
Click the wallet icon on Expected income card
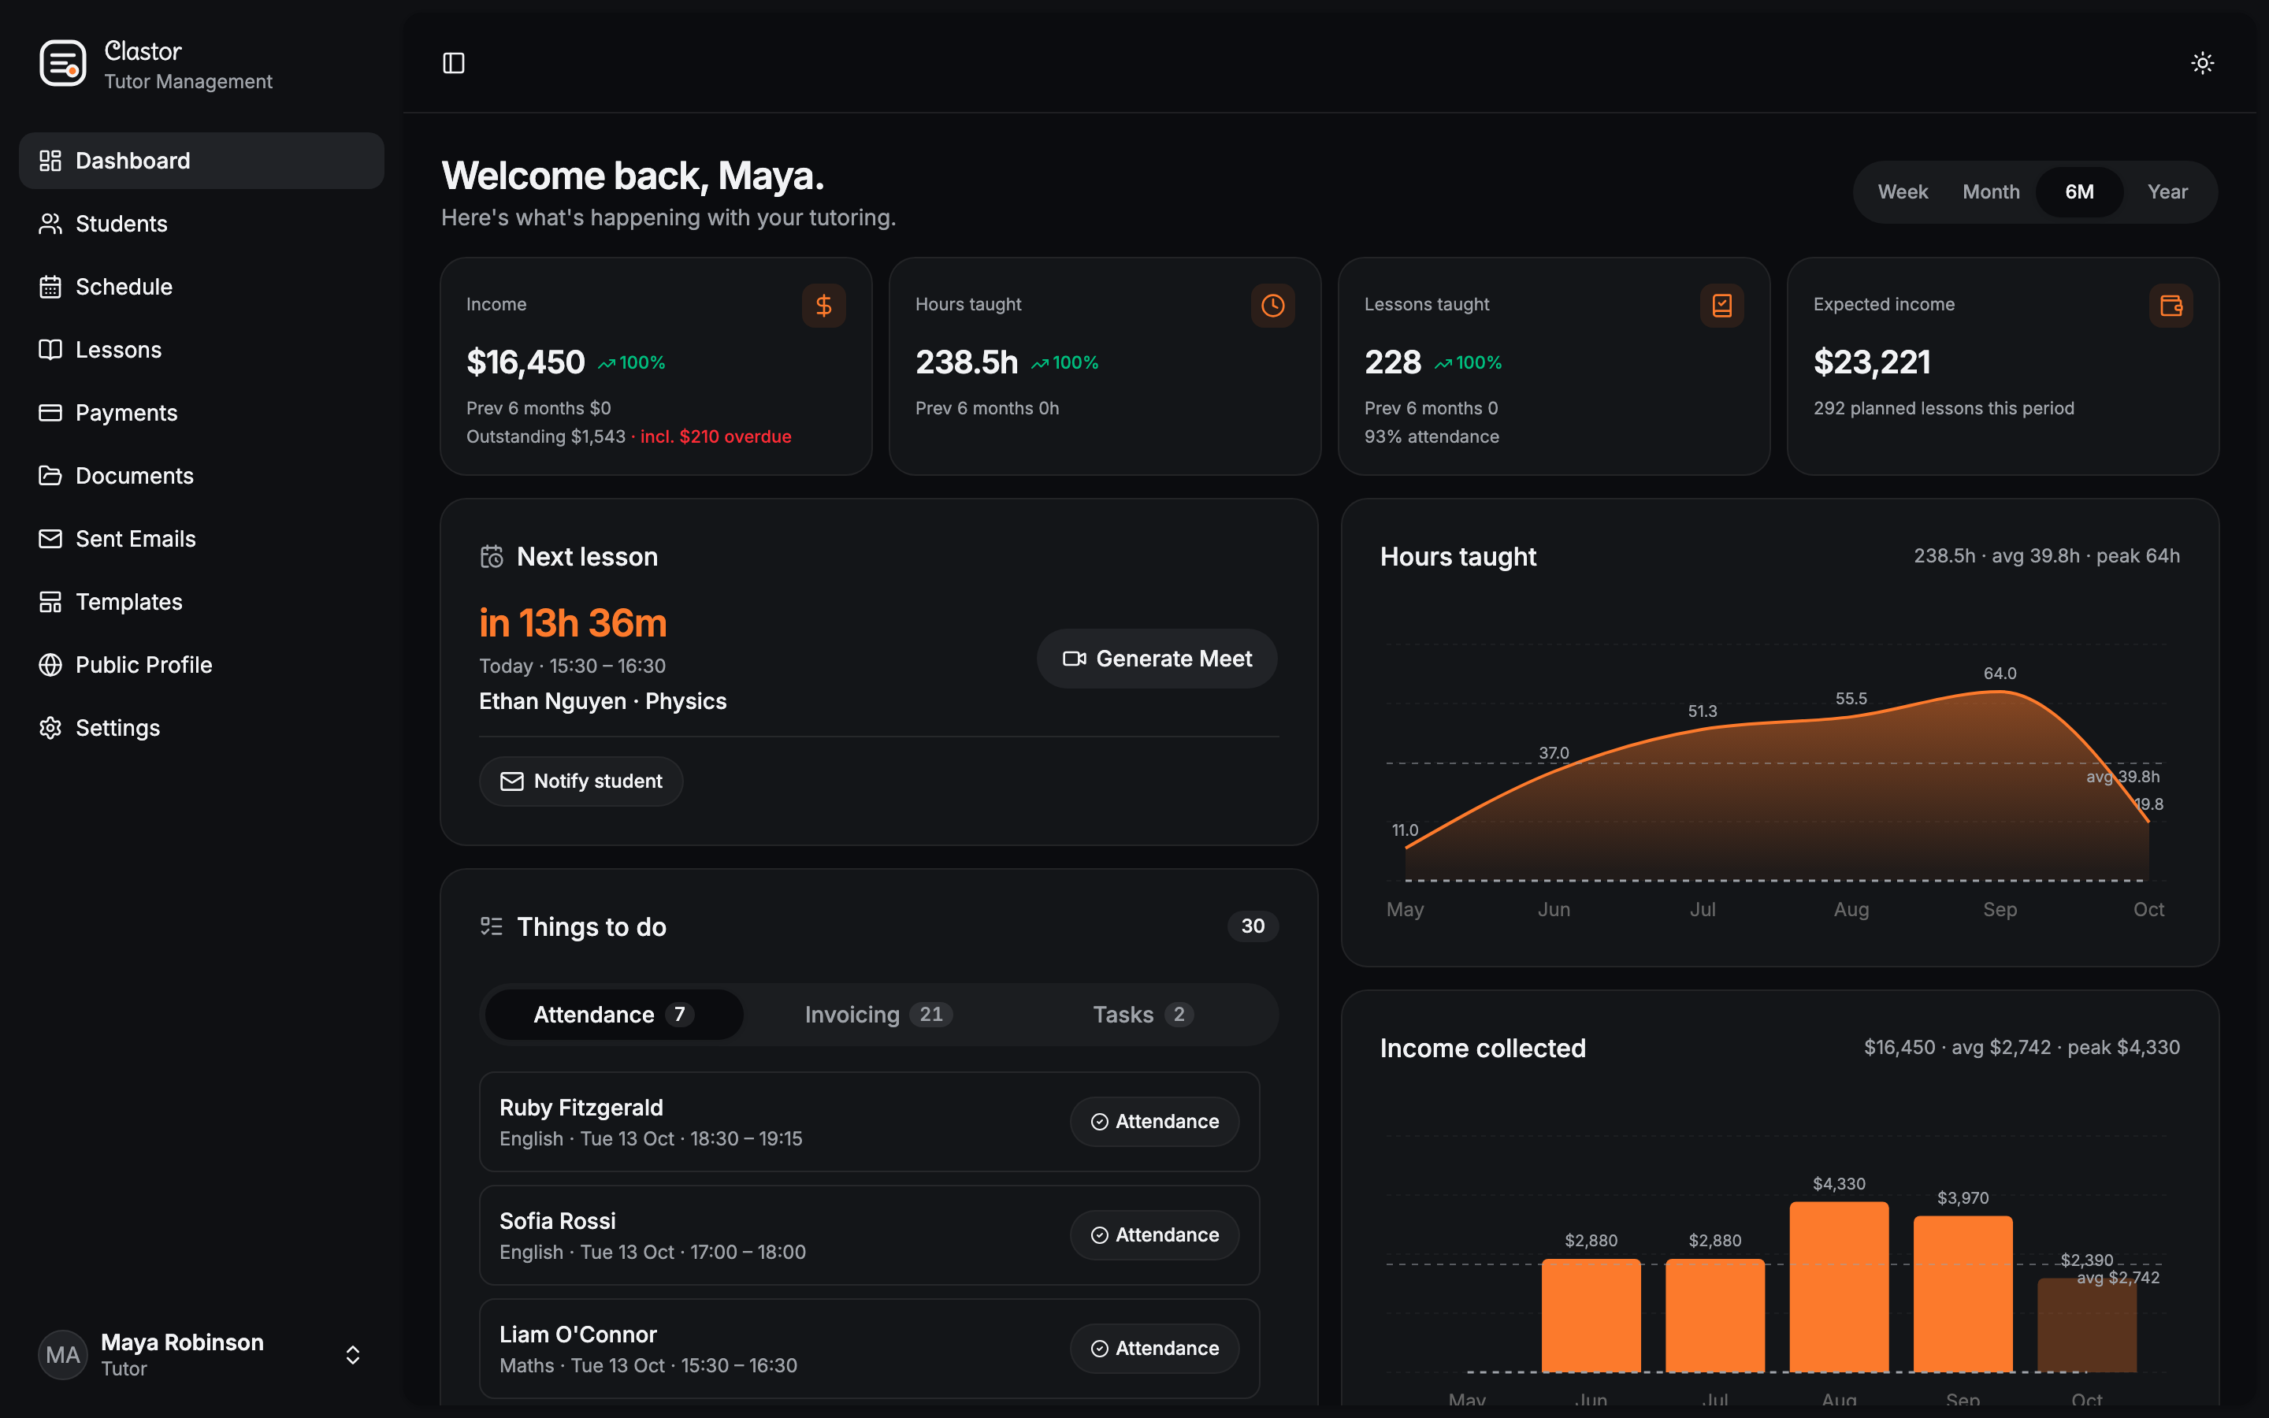[x=2171, y=306]
